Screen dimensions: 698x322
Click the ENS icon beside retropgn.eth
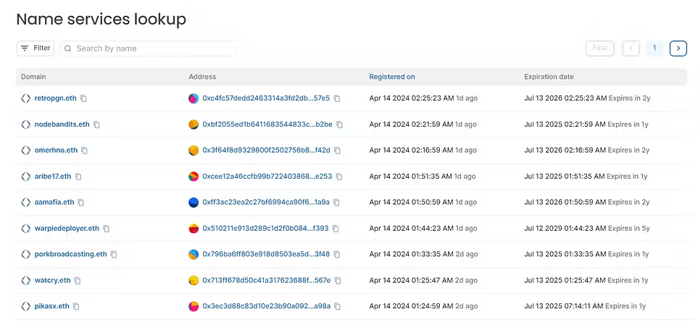click(26, 98)
